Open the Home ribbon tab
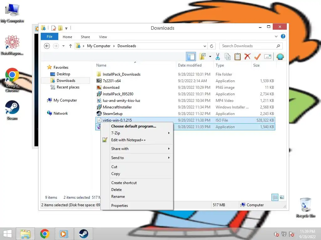The width and height of the screenshot is (321, 240). point(67,37)
